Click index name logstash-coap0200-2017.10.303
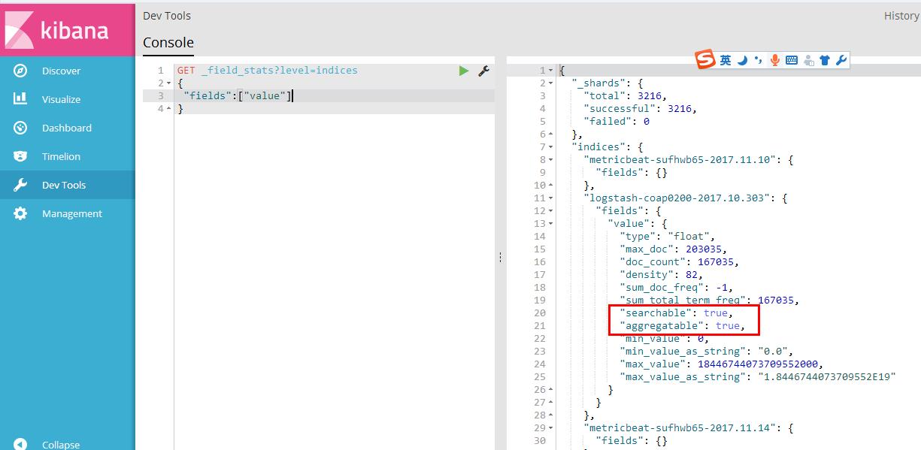Image resolution: width=921 pixels, height=450 pixels. [676, 198]
